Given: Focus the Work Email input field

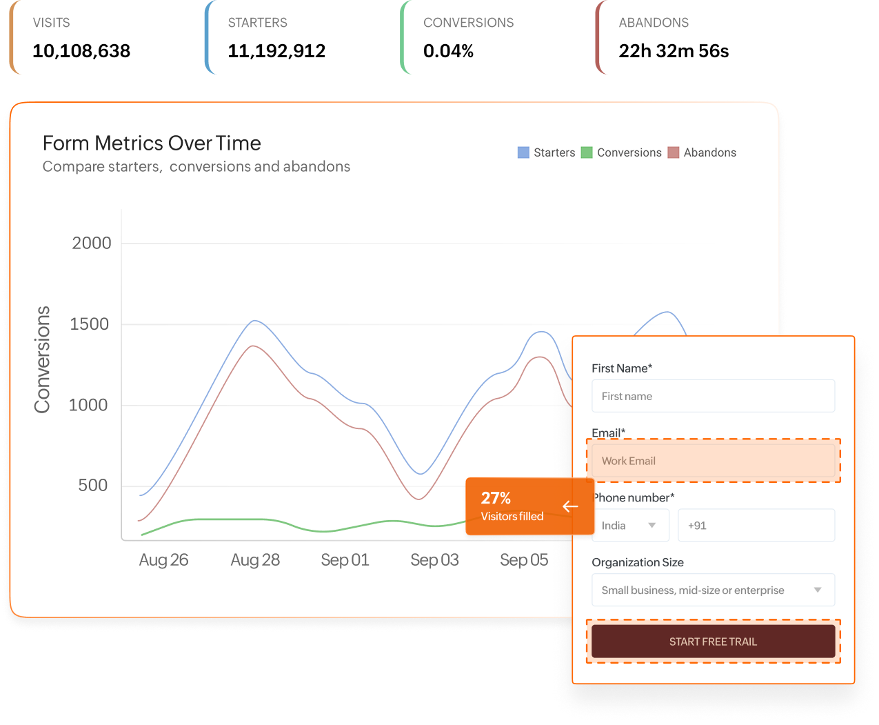Looking at the screenshot, I should [x=713, y=461].
